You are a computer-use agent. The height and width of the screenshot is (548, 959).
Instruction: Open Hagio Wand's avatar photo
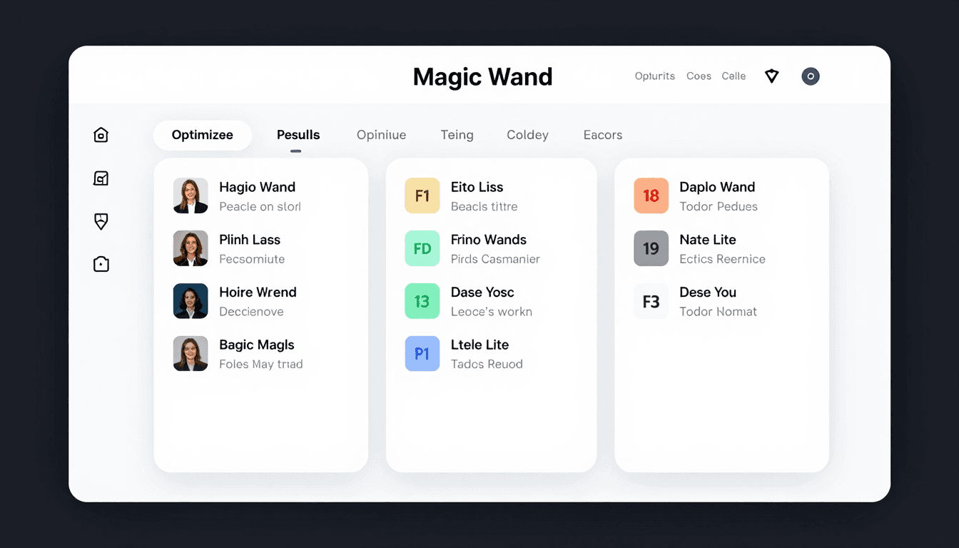[x=191, y=196]
